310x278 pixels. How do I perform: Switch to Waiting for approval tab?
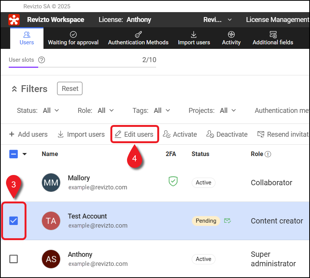[x=73, y=38]
